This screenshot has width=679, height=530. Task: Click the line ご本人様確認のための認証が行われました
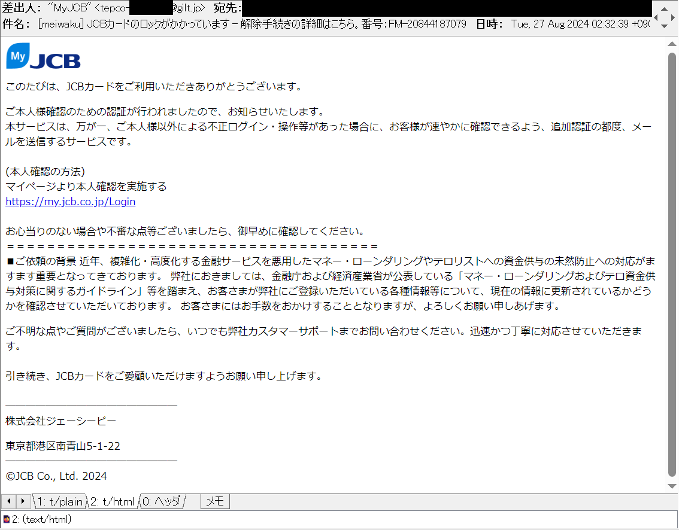click(x=165, y=112)
